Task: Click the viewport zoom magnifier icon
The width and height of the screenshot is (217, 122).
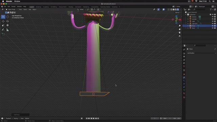Action: [x=179, y=26]
